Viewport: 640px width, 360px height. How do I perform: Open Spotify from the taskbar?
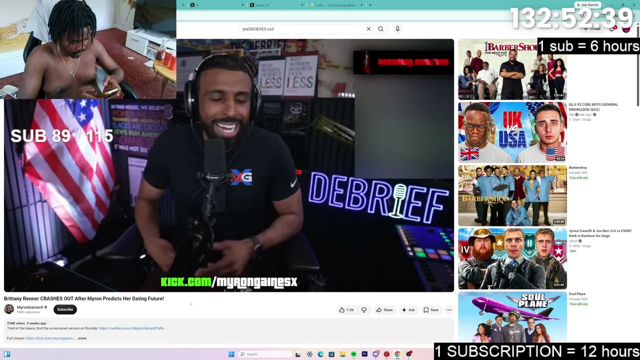[353, 354]
